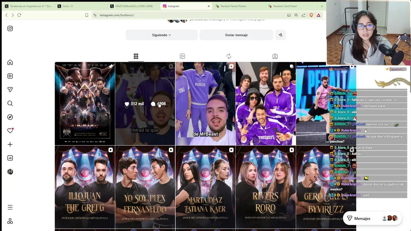Open the 'de MrBeast' reel post

point(205,104)
